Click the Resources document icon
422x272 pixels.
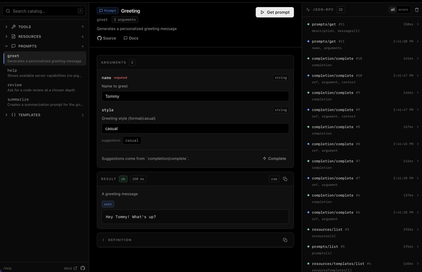click(x=14, y=37)
